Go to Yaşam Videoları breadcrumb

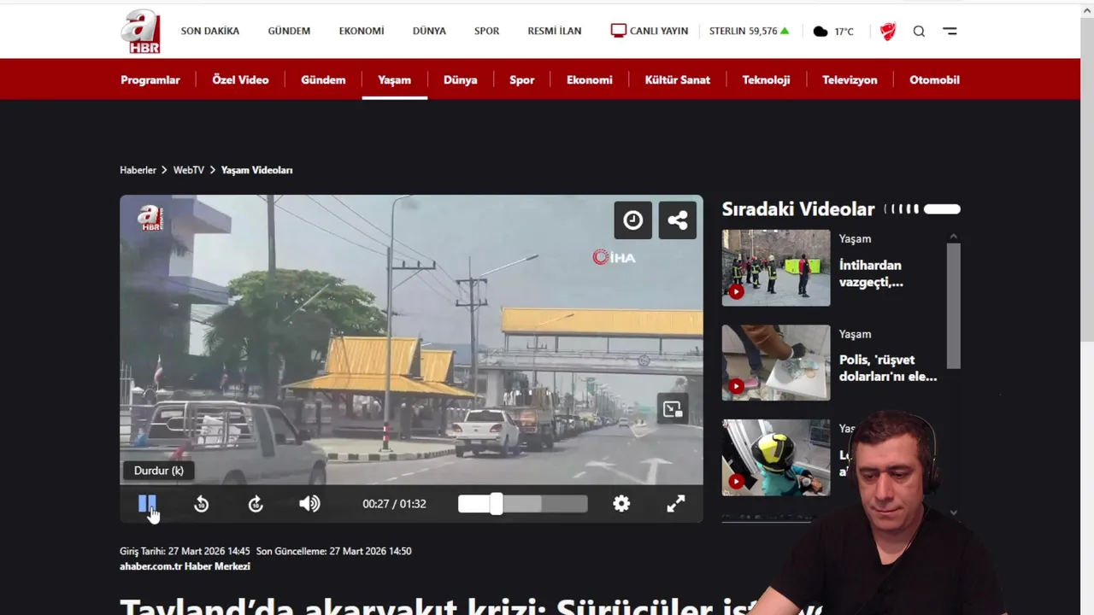pos(257,170)
